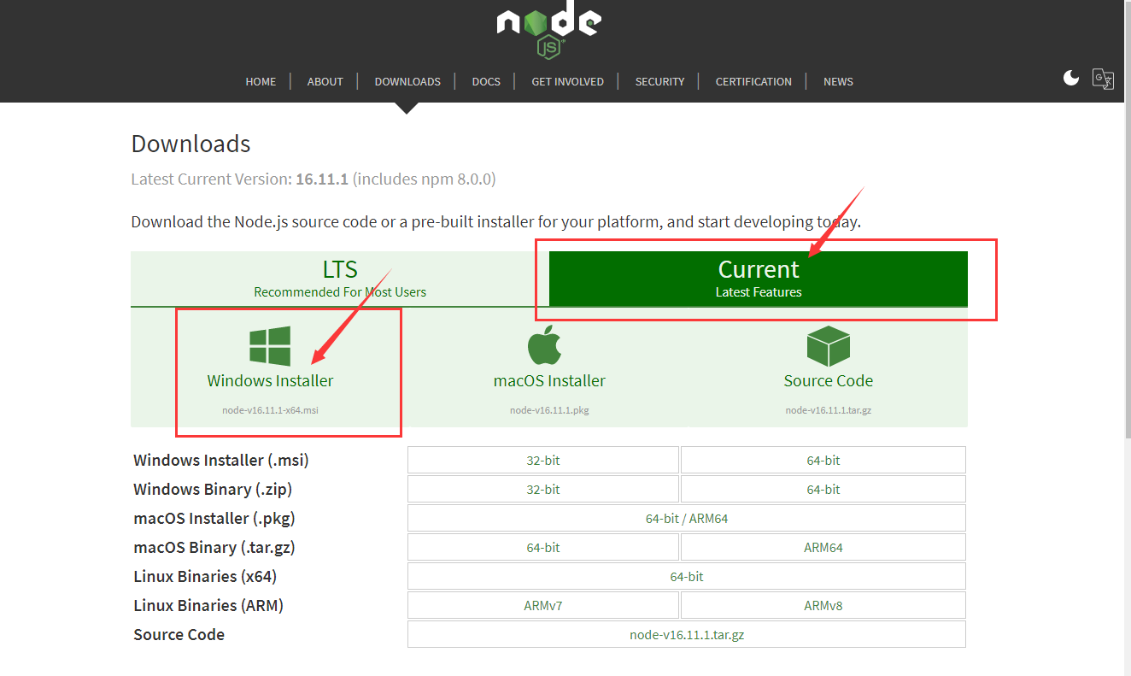The image size is (1131, 676).
Task: Download Windows Installer (.msi) 64-bit
Action: 823,460
